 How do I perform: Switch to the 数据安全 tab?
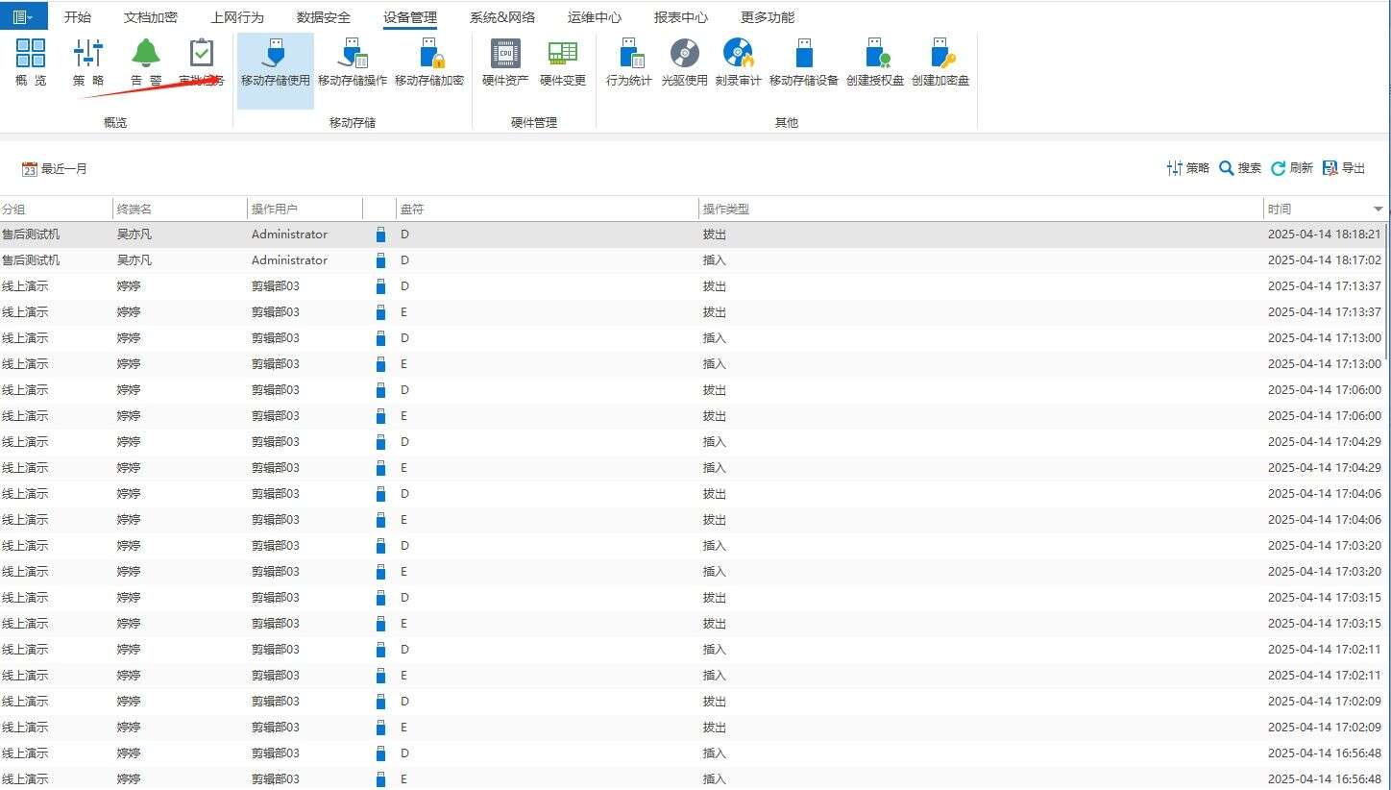pos(324,17)
